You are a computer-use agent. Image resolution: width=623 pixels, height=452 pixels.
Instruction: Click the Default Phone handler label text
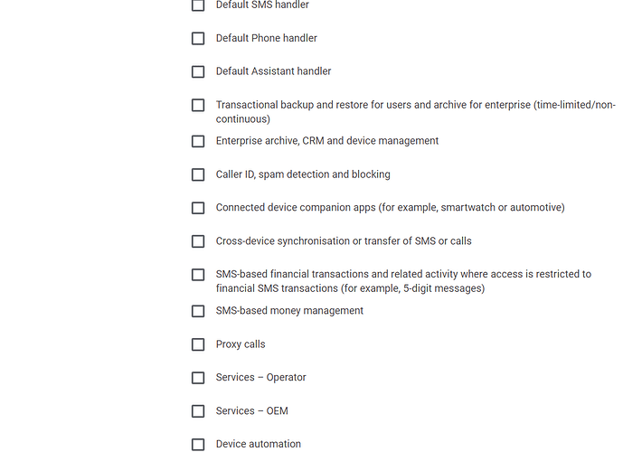[x=267, y=38]
